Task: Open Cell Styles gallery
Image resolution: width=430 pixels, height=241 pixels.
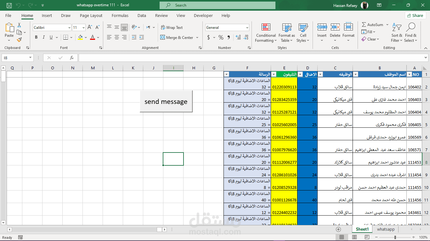Action: [x=303, y=33]
